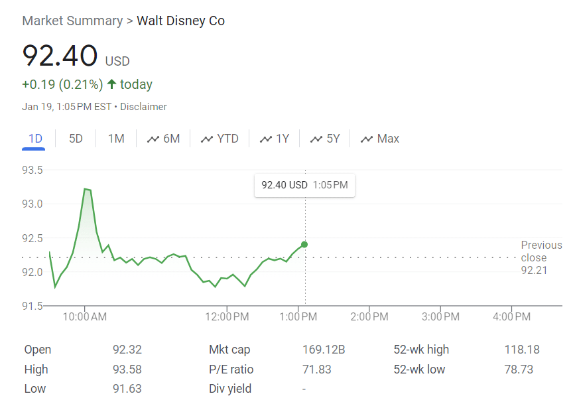Select the Max timeframe

click(x=388, y=138)
